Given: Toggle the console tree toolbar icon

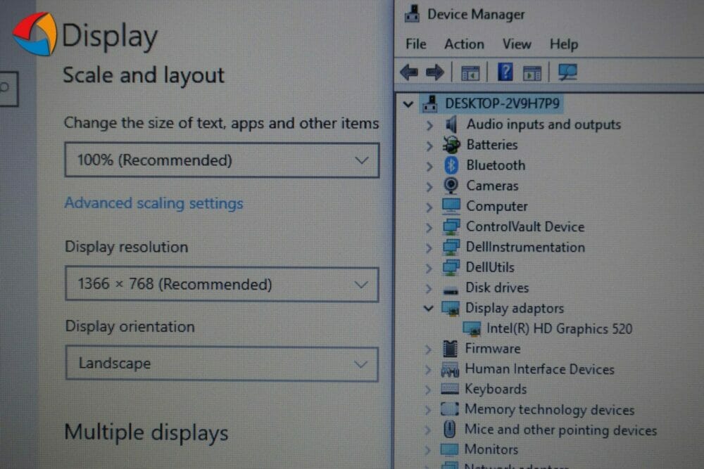Looking at the screenshot, I should click(x=470, y=73).
